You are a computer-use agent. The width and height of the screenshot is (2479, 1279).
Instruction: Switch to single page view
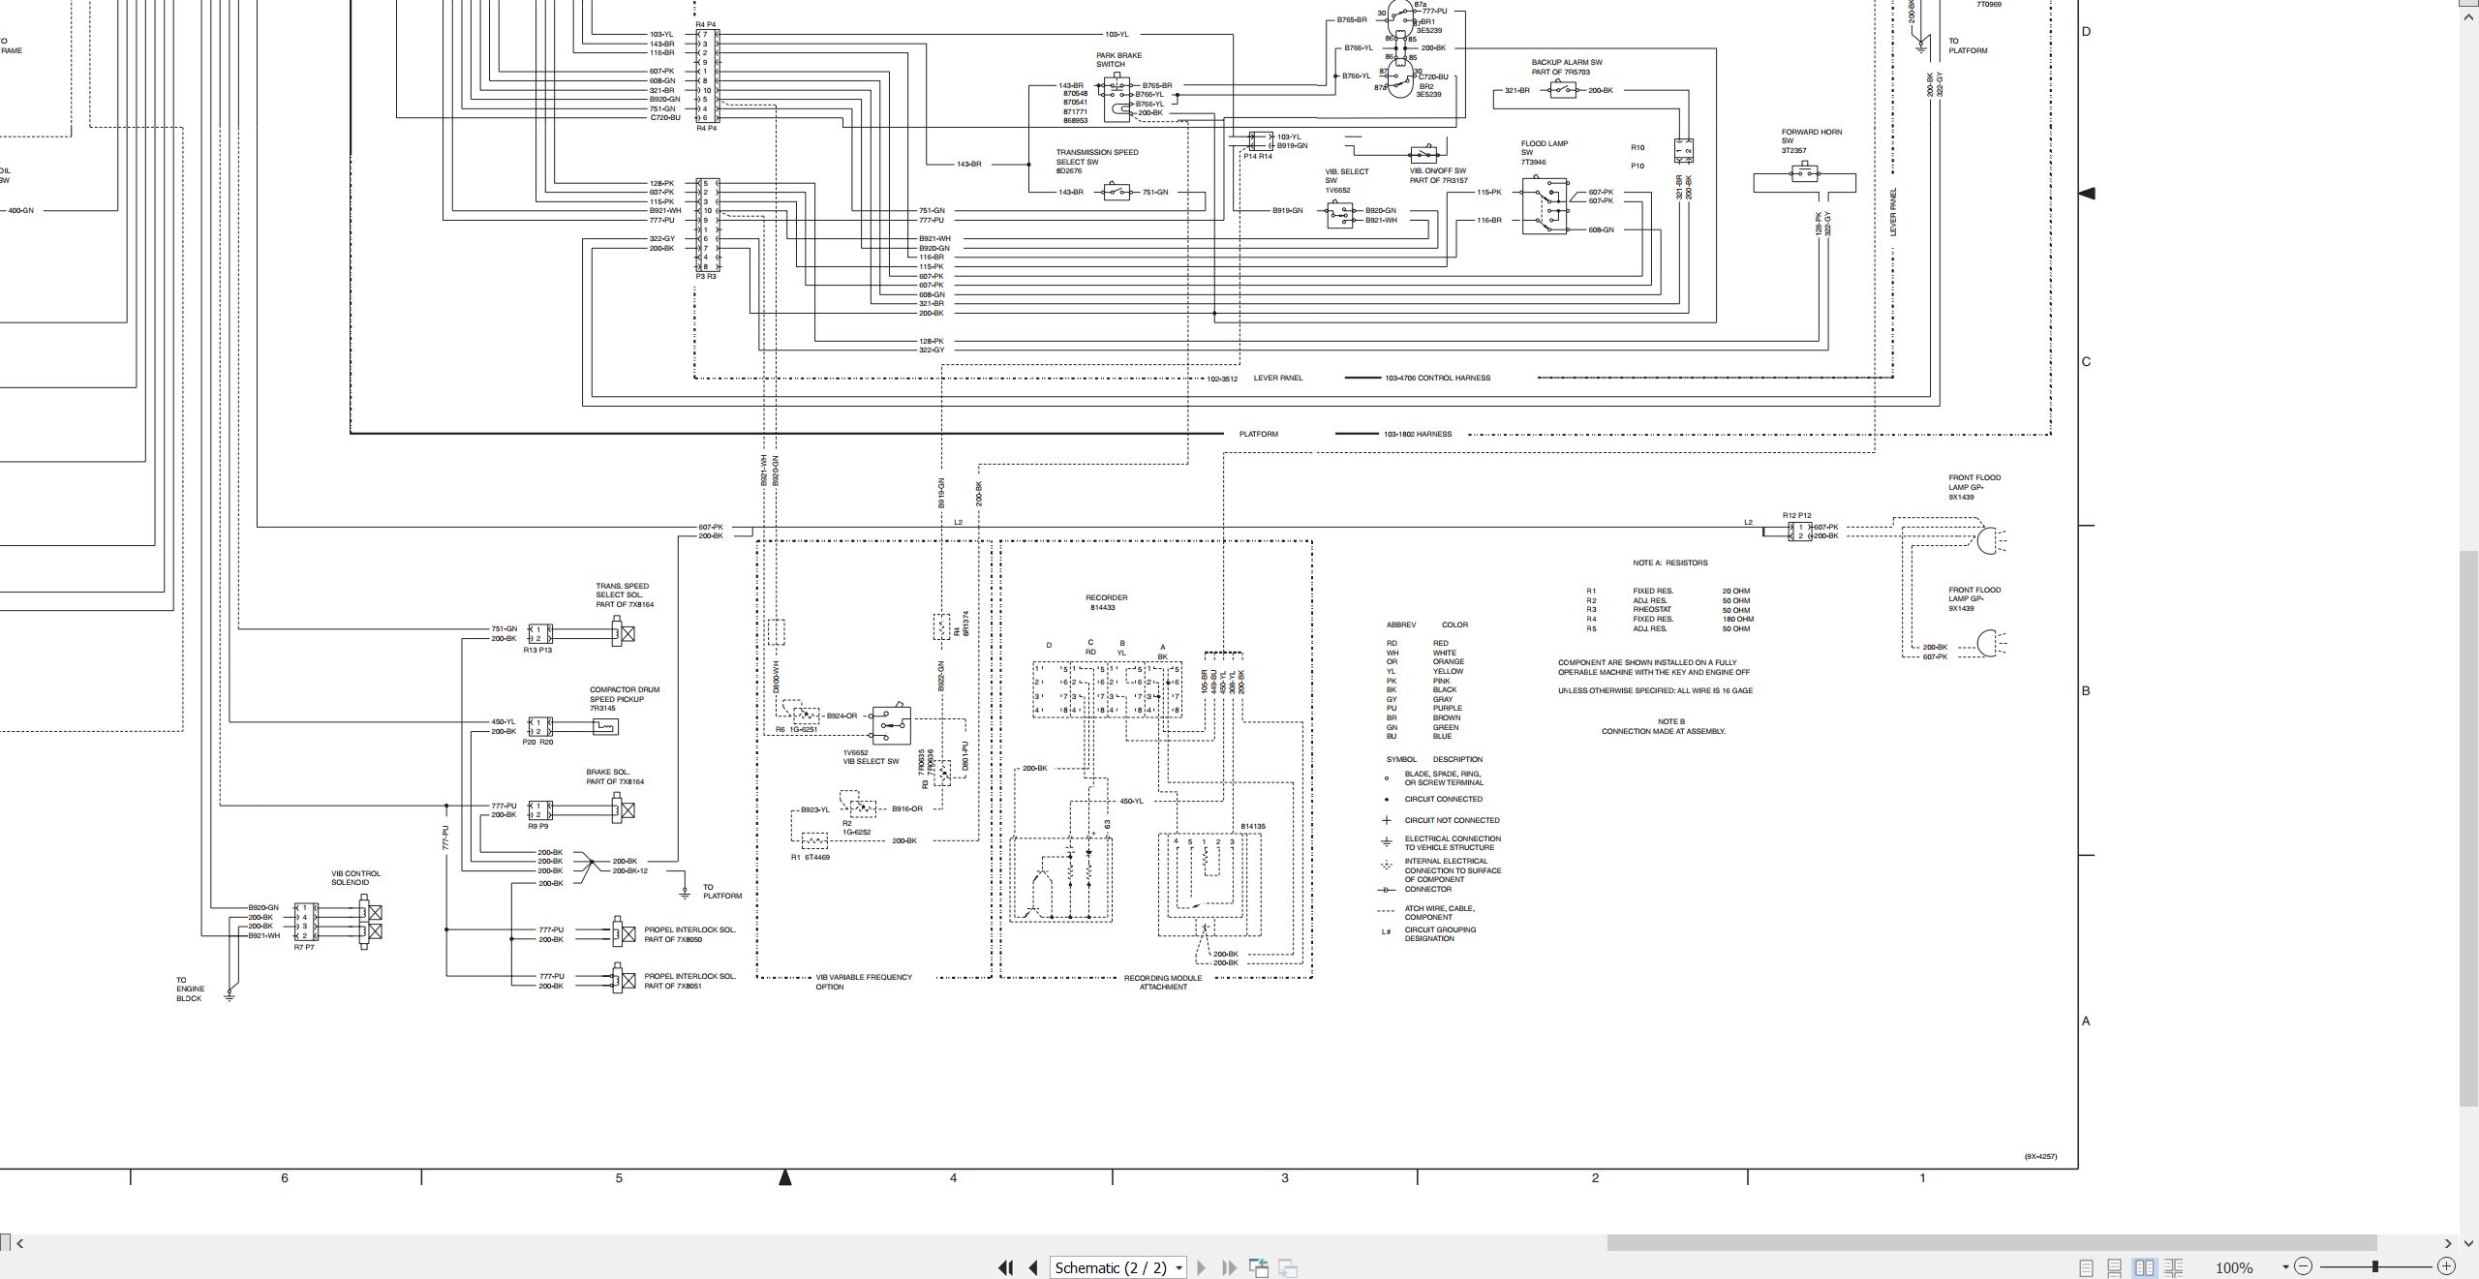2086,1267
